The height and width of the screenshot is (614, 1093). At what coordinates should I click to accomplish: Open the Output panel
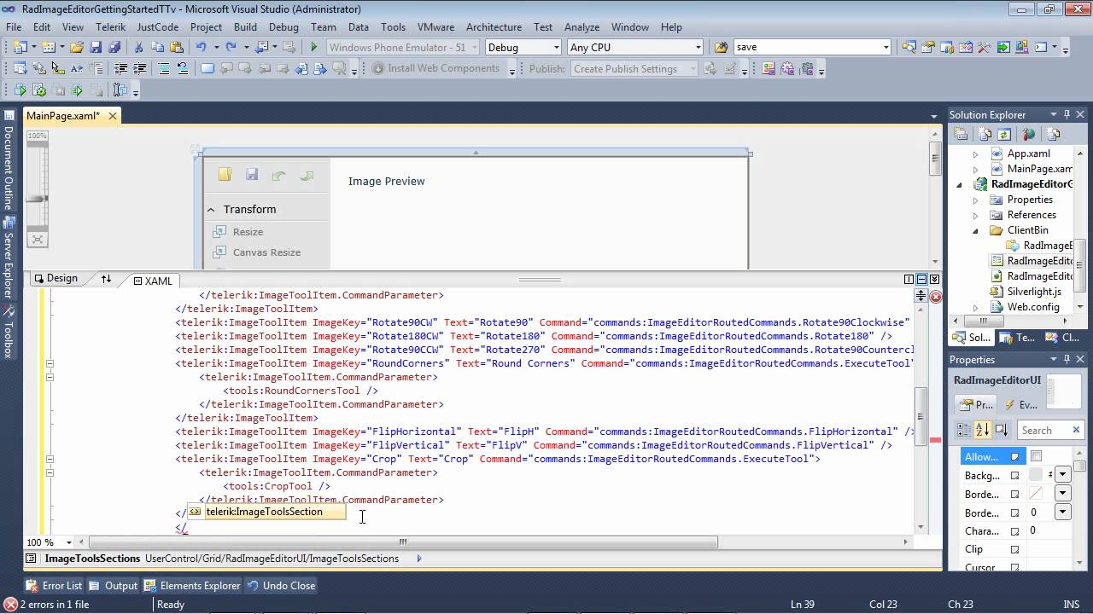point(114,586)
